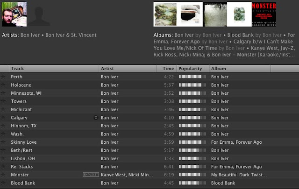The width and height of the screenshot is (299, 189).
Task: Open Blood Bank album link at top
Action: tap(241, 35)
